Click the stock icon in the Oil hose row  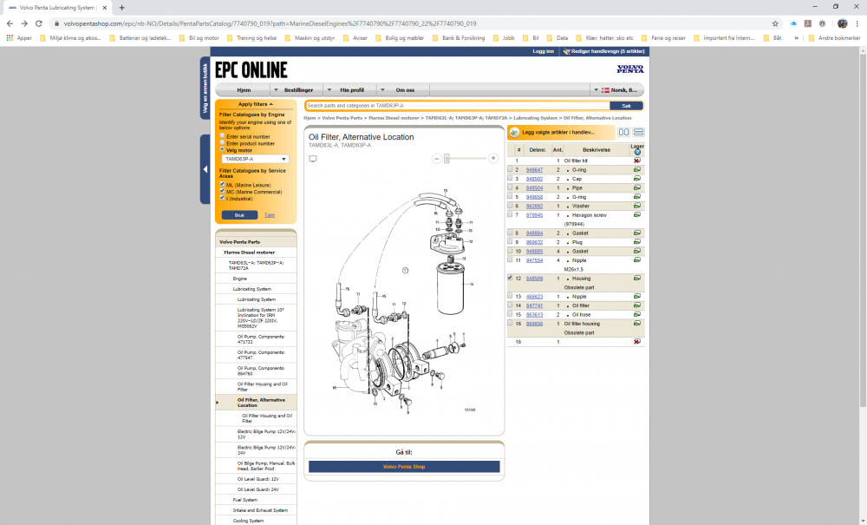point(637,314)
